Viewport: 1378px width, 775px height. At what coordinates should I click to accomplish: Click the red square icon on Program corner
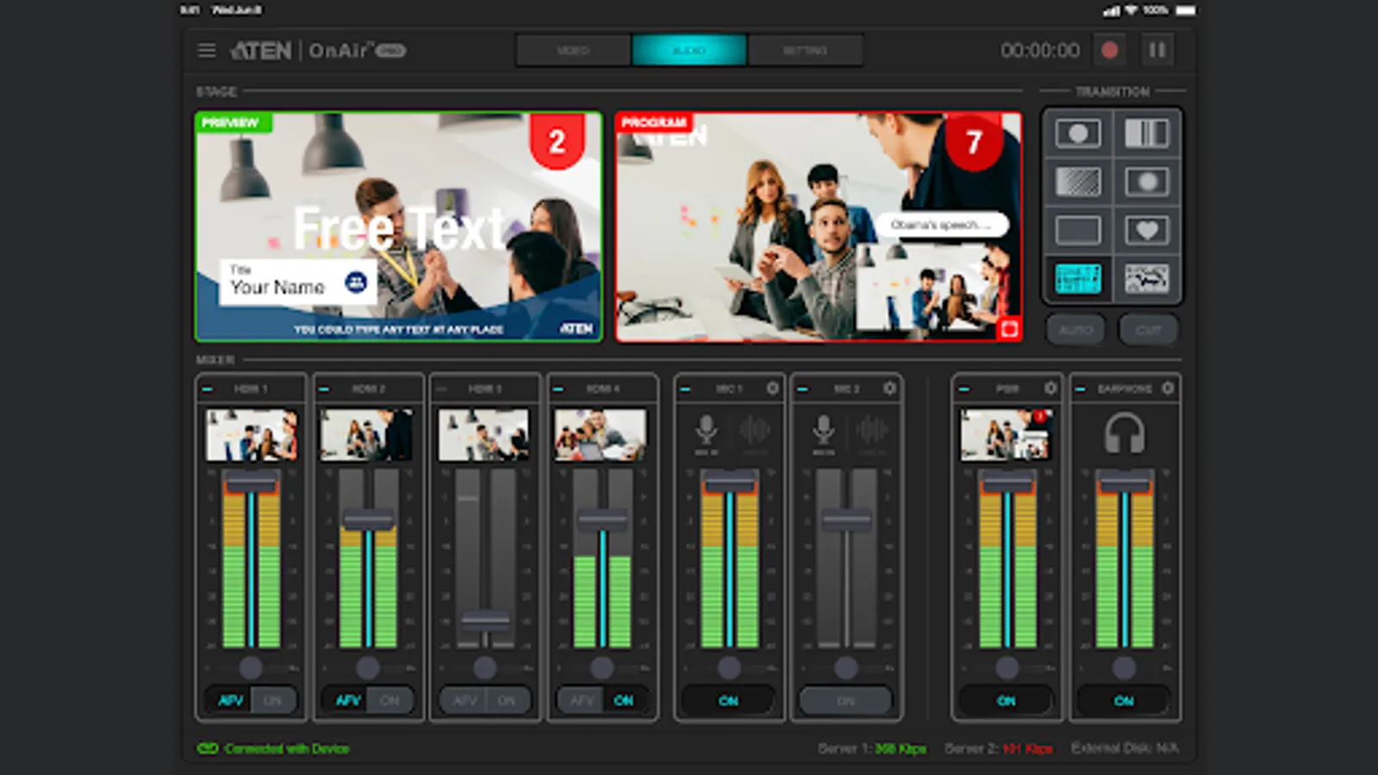[1009, 329]
